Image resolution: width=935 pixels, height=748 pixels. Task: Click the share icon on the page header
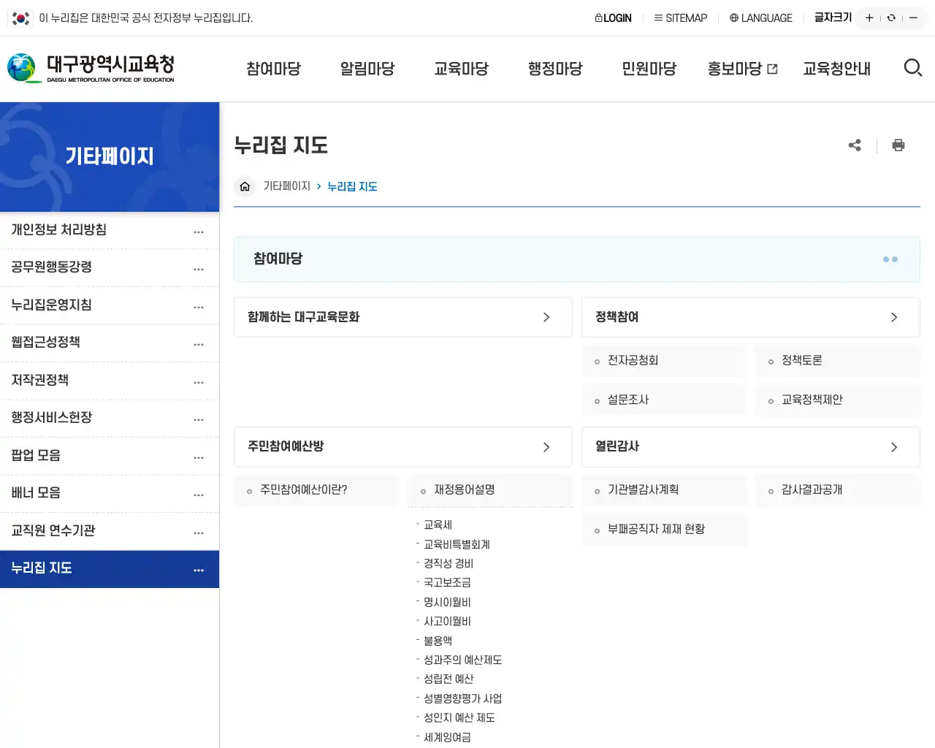[x=855, y=145]
